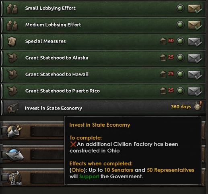Click the Invest in State Economy crane icon
The width and height of the screenshot is (208, 194).
coord(13,108)
